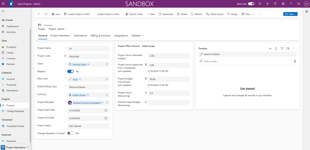This screenshot has height=150, width=310.
Task: Open calendar picker for Project Start Date
Action: [106, 110]
